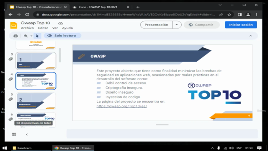This screenshot has width=268, height=151.
Task: Open the network tray icon
Action: [225, 148]
